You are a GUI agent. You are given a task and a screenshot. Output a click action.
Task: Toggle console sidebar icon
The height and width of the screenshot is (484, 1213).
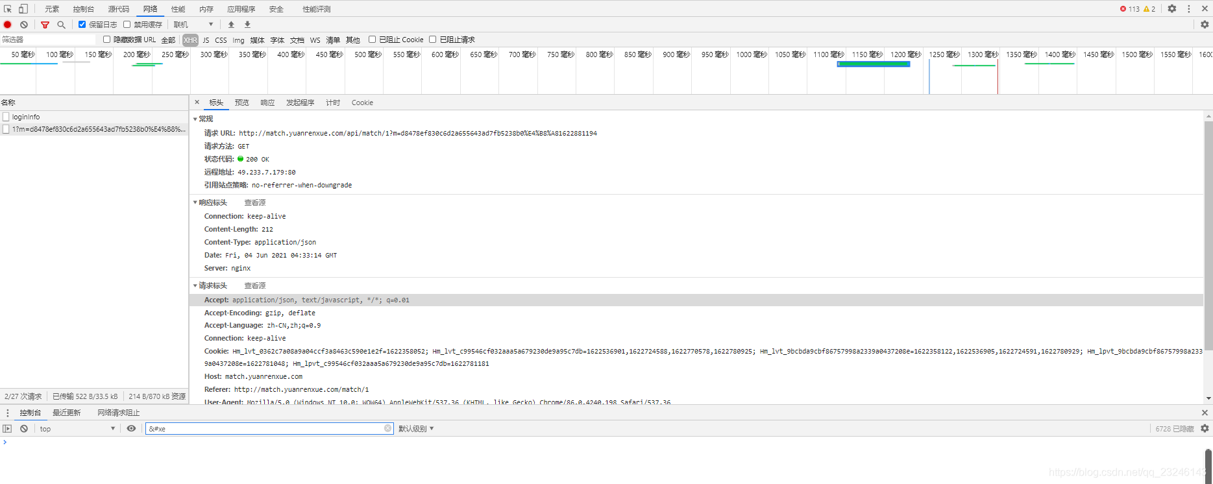(x=7, y=429)
